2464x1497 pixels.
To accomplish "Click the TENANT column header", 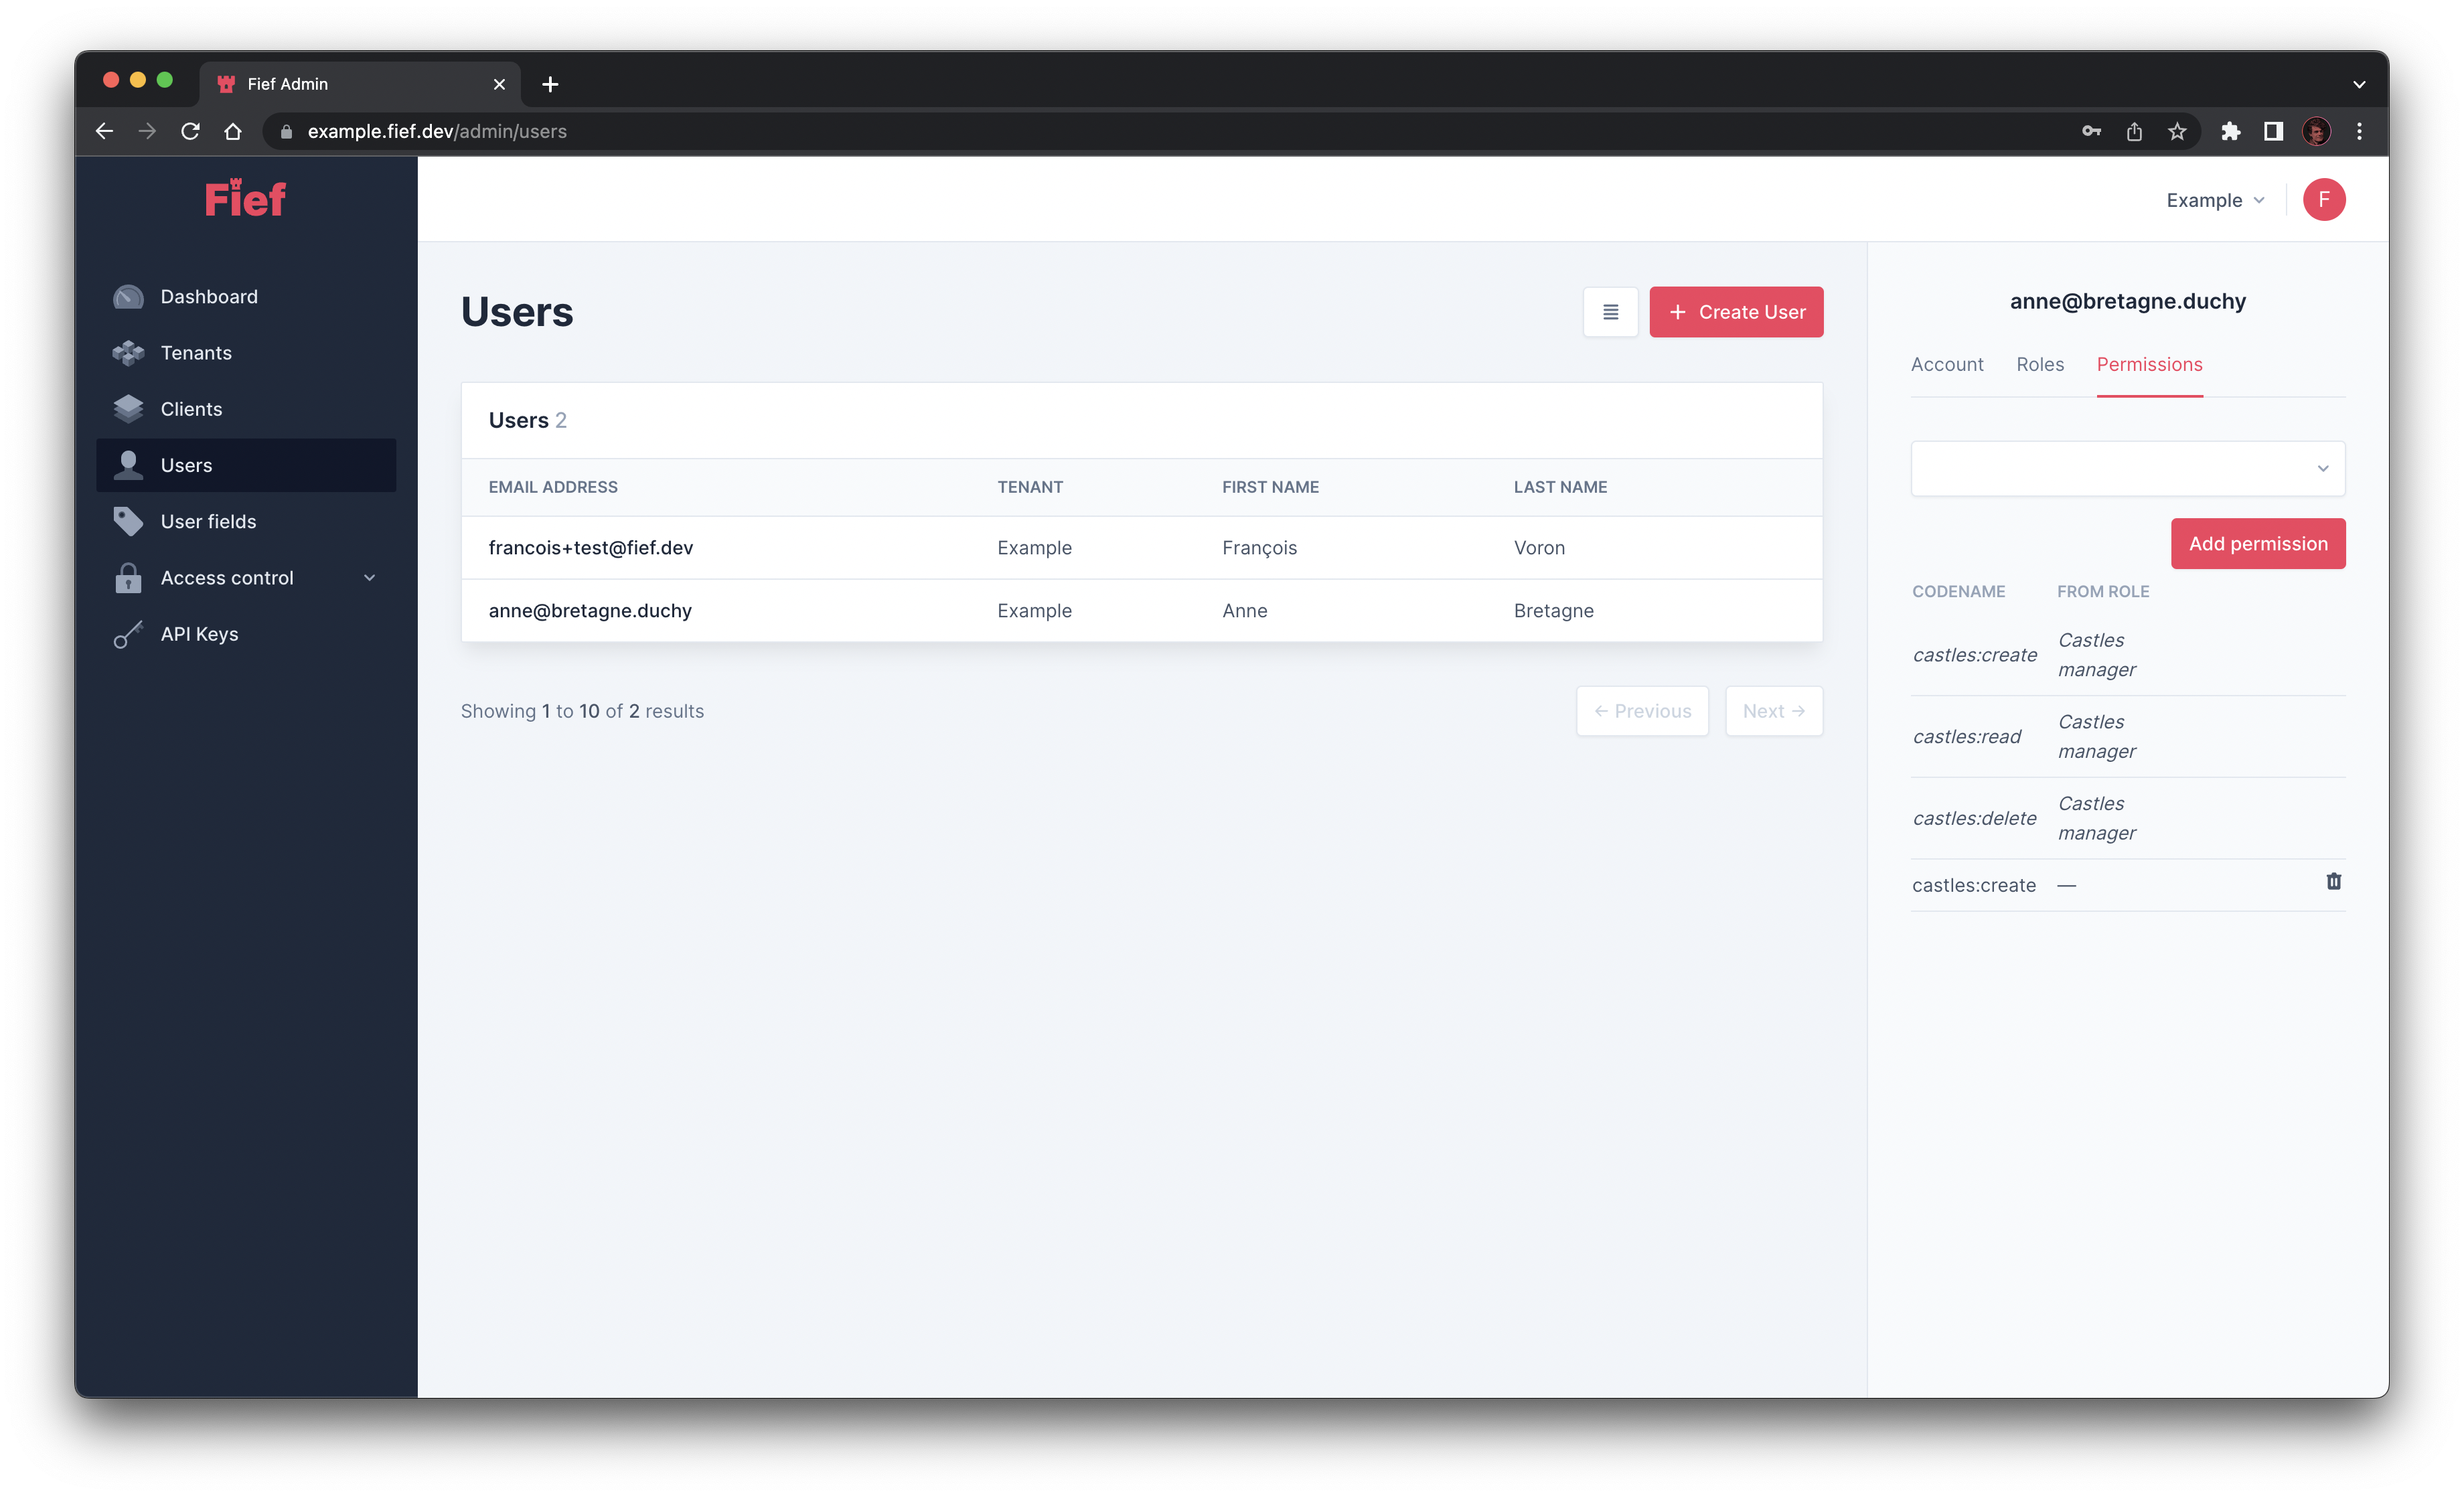I will [1030, 487].
